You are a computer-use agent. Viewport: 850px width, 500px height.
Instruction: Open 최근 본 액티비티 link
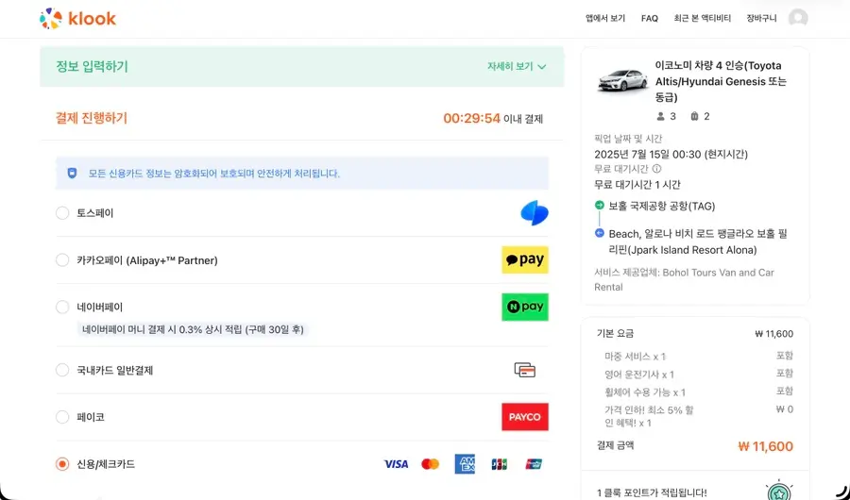702,19
